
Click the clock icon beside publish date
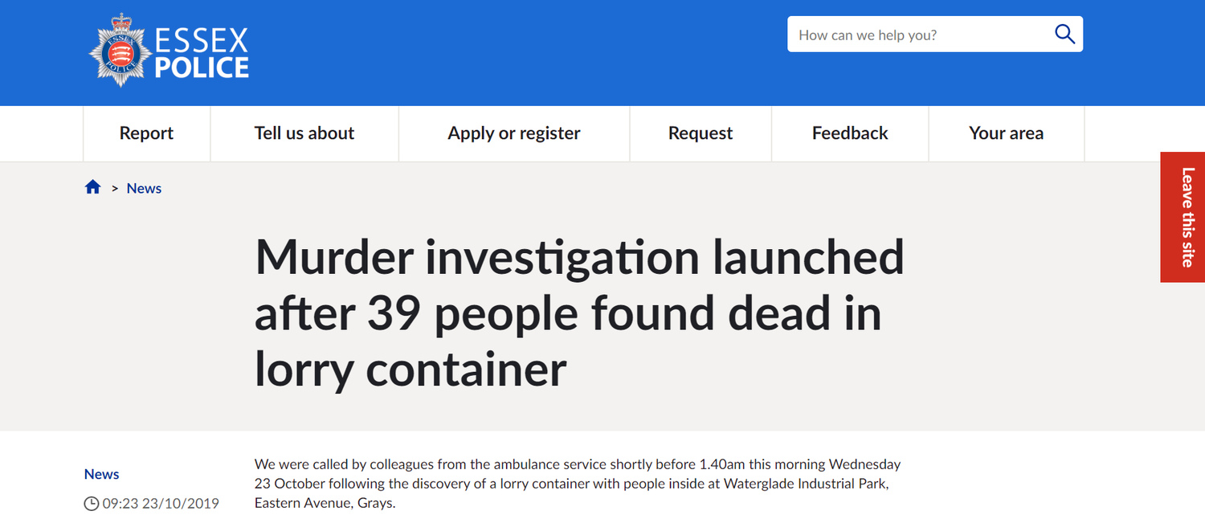[92, 504]
